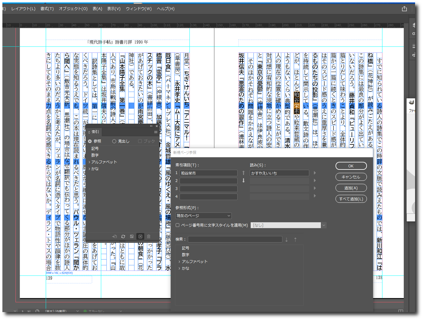
Task: Click the すべて追加(L) button
Action: [x=351, y=199]
